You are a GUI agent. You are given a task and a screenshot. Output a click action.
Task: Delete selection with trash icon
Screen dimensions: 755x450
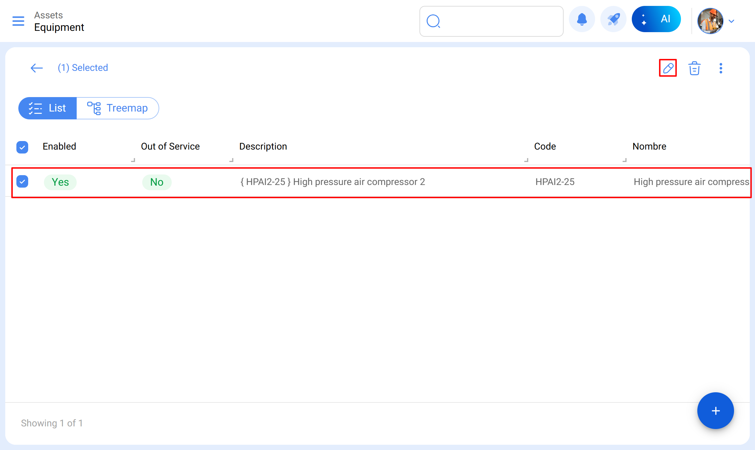tap(694, 68)
